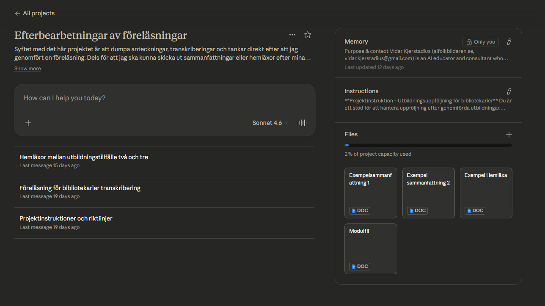Open chat Projektinstruktioner och riktlinjer
The height and width of the screenshot is (306, 545).
tap(66, 219)
